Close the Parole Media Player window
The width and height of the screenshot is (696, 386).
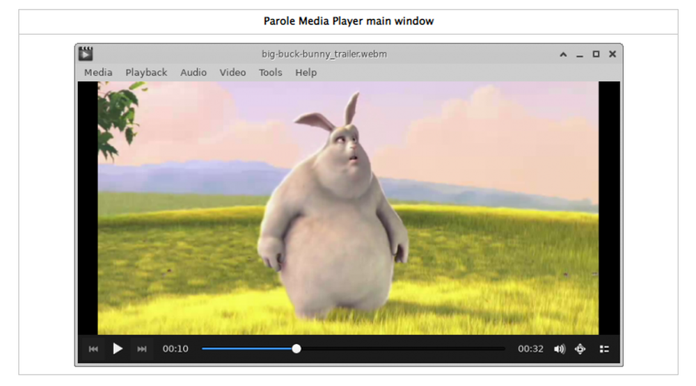click(612, 54)
